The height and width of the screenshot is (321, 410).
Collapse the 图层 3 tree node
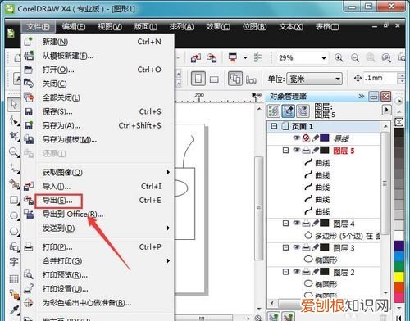tap(285, 247)
